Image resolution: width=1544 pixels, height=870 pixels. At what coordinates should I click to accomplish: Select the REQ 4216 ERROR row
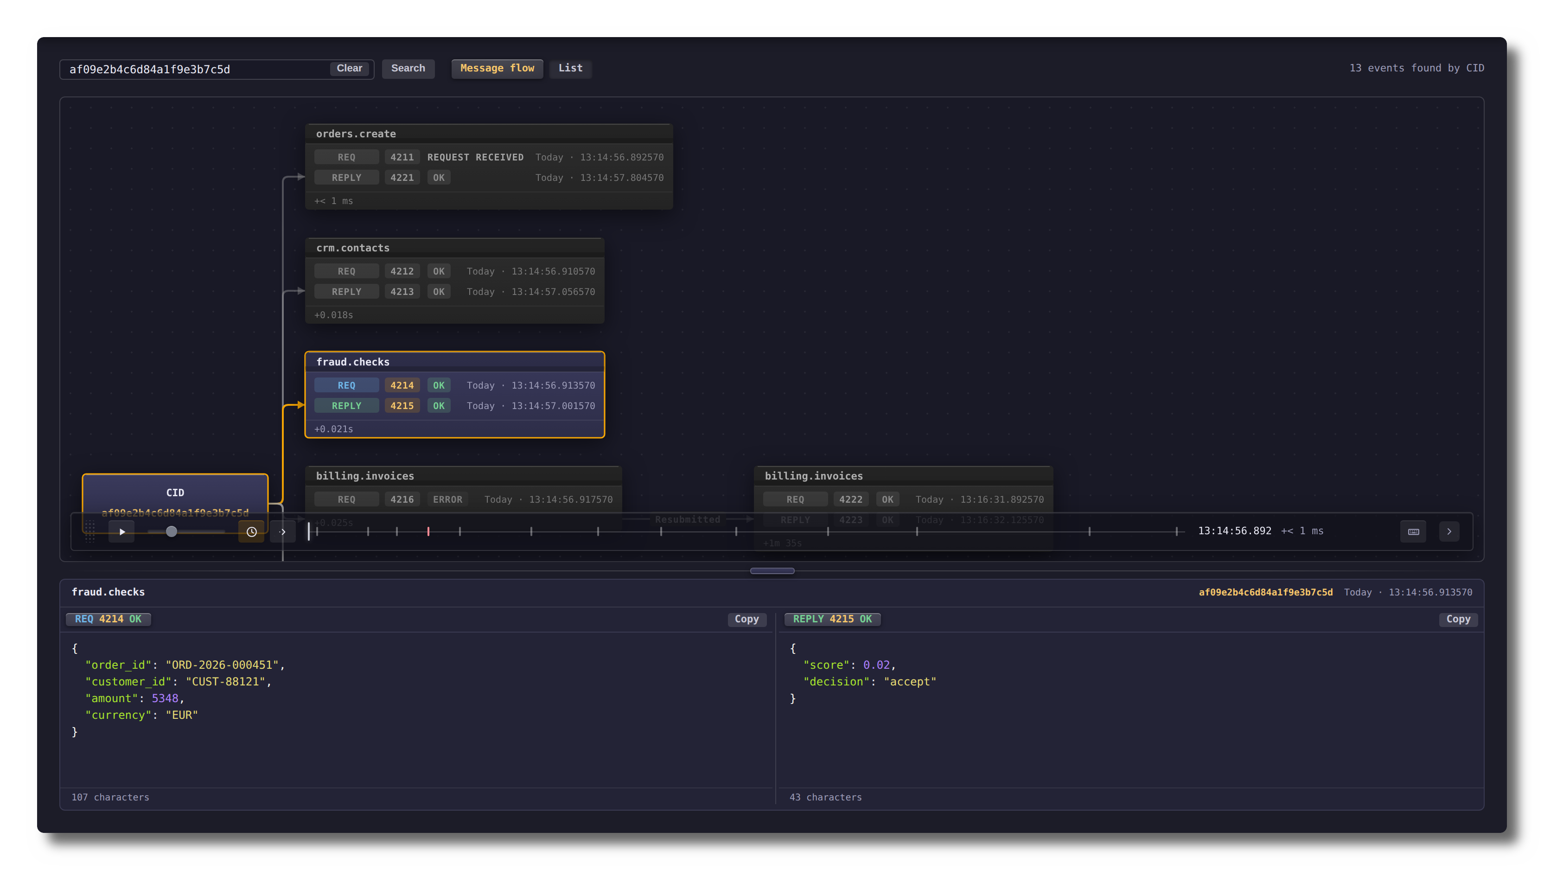pyautogui.click(x=463, y=499)
